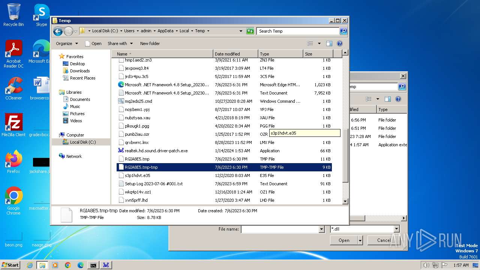Image resolution: width=480 pixels, height=270 pixels.
Task: Click scroll up arrow in file list
Action: tap(345, 53)
